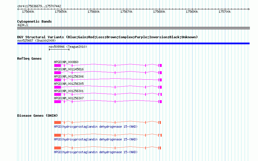The width and height of the screenshot is (258, 161).
Task: Click the NM_001145816 magenta transcript glyph
Action: (108, 73)
